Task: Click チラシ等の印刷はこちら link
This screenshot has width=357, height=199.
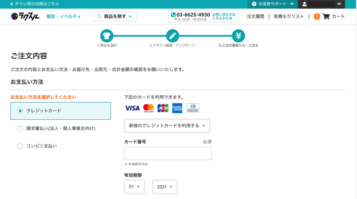Action: coord(37,4)
